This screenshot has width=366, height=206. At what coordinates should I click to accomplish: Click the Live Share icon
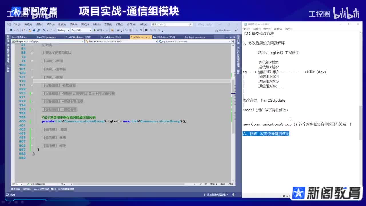pos(217,30)
